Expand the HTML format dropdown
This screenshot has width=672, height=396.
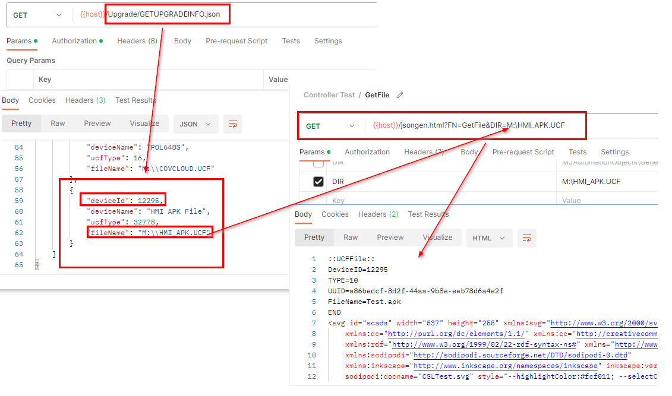[x=489, y=238]
